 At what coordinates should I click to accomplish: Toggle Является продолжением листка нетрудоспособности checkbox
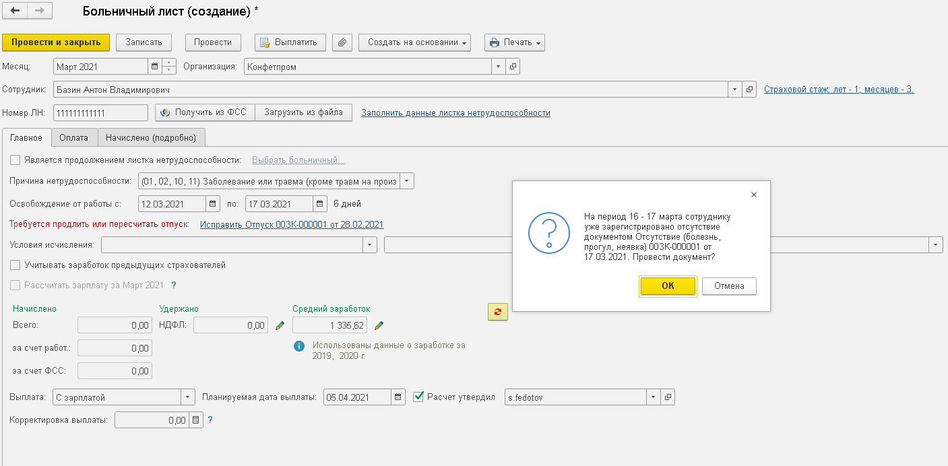(x=15, y=160)
